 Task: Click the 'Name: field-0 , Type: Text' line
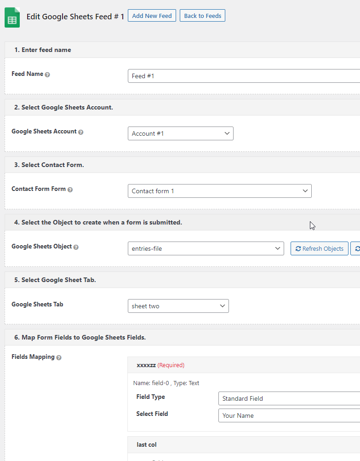click(166, 383)
